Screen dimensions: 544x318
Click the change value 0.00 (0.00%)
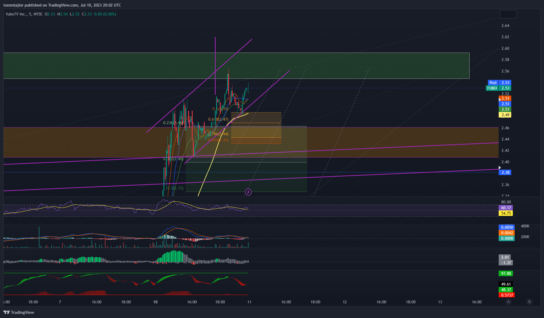[x=105, y=14]
